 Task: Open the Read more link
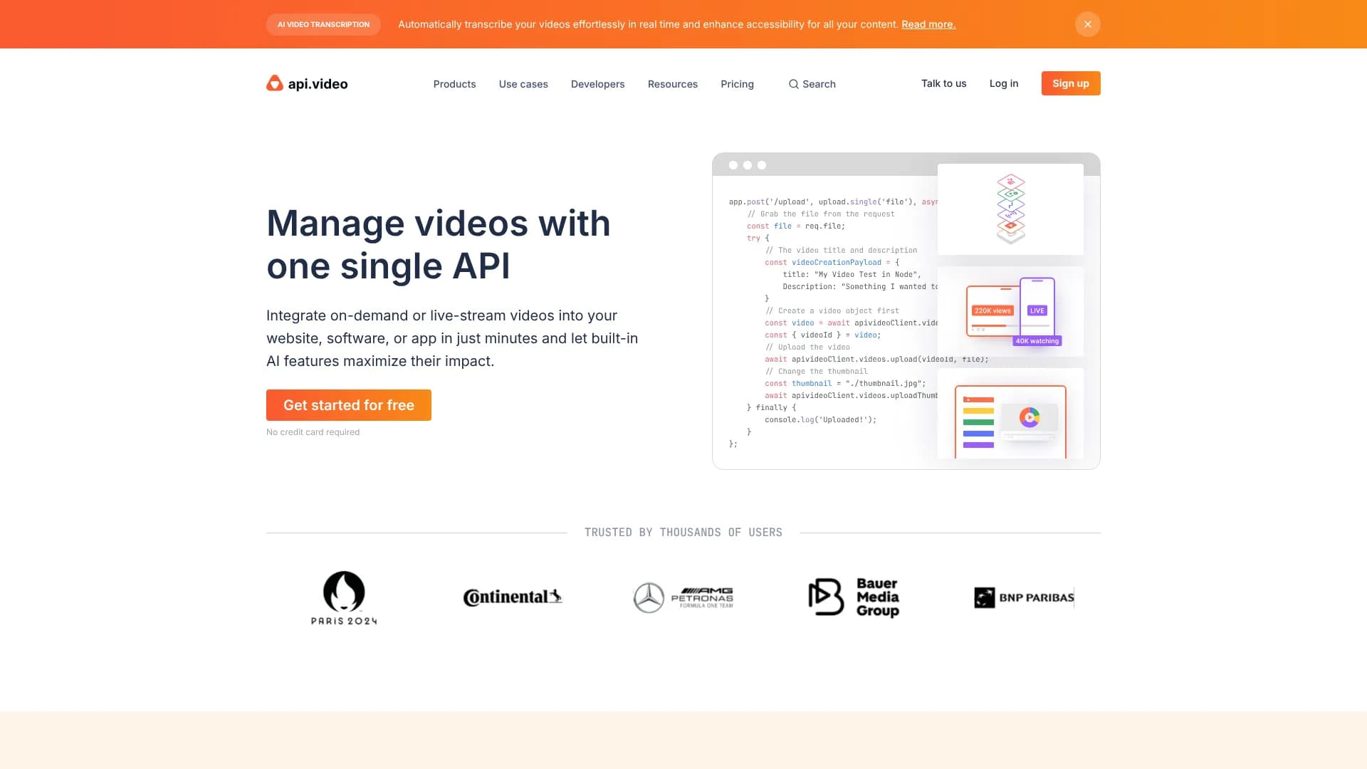pyautogui.click(x=928, y=23)
